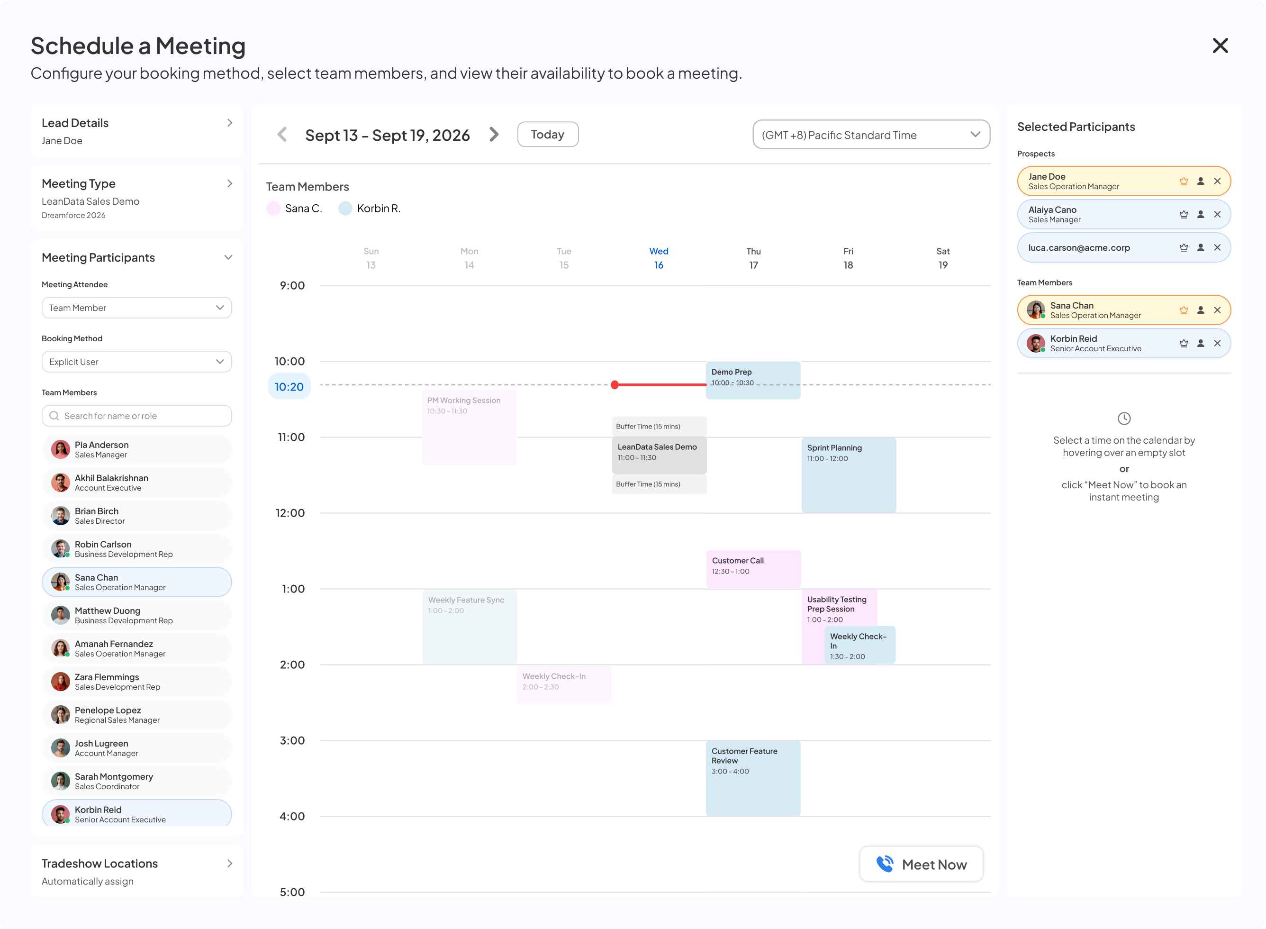Deselect Sana Chan in team member list
This screenshot has width=1266, height=929.
136,582
